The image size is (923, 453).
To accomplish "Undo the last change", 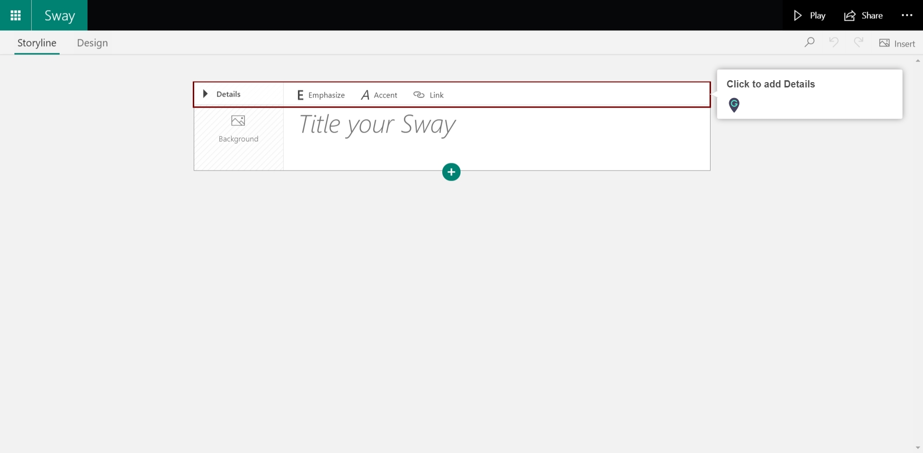I will 834,42.
